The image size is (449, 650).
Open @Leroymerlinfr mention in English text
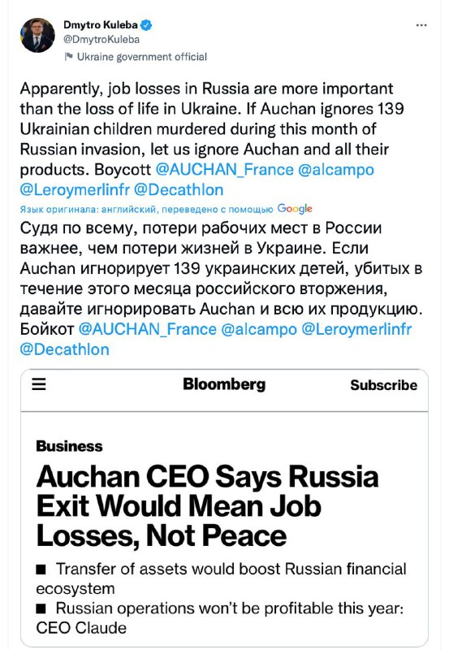(75, 190)
